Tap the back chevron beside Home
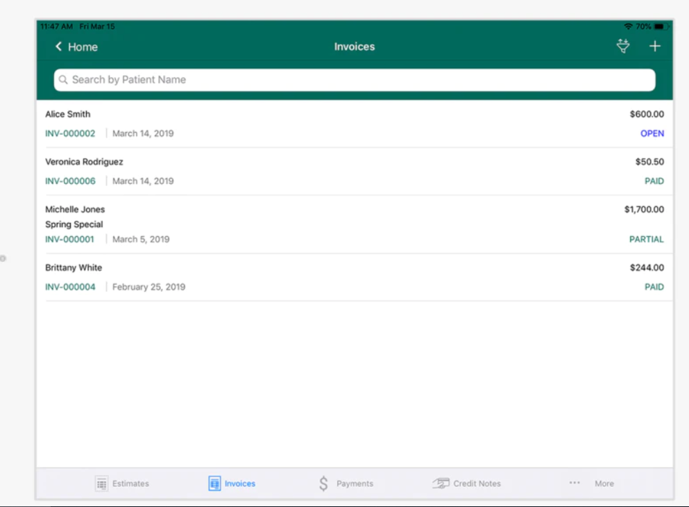This screenshot has width=689, height=507. (58, 47)
